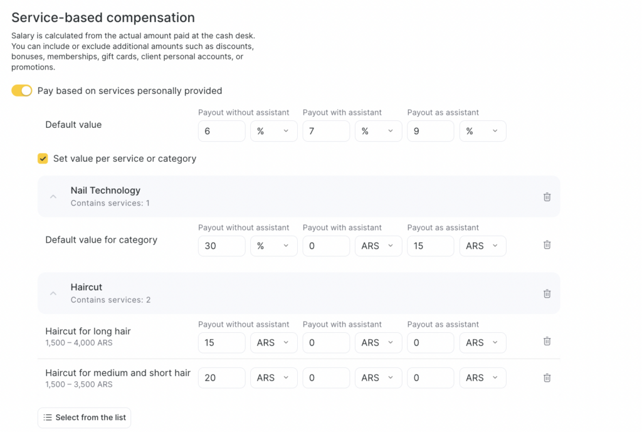This screenshot has height=432, width=642.
Task: Collapse the Nail Technology category
Action: (53, 197)
